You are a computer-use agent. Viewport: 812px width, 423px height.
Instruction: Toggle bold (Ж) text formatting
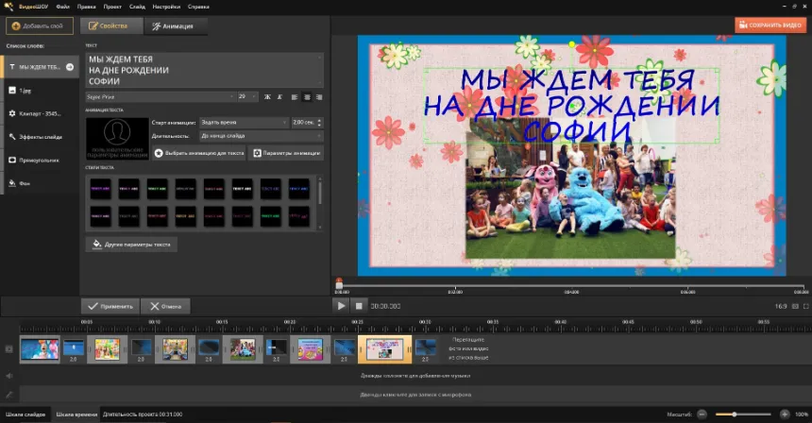tap(267, 96)
